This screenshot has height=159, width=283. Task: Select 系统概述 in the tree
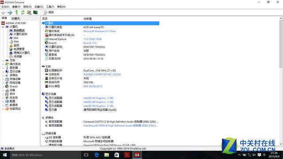click(x=19, y=30)
